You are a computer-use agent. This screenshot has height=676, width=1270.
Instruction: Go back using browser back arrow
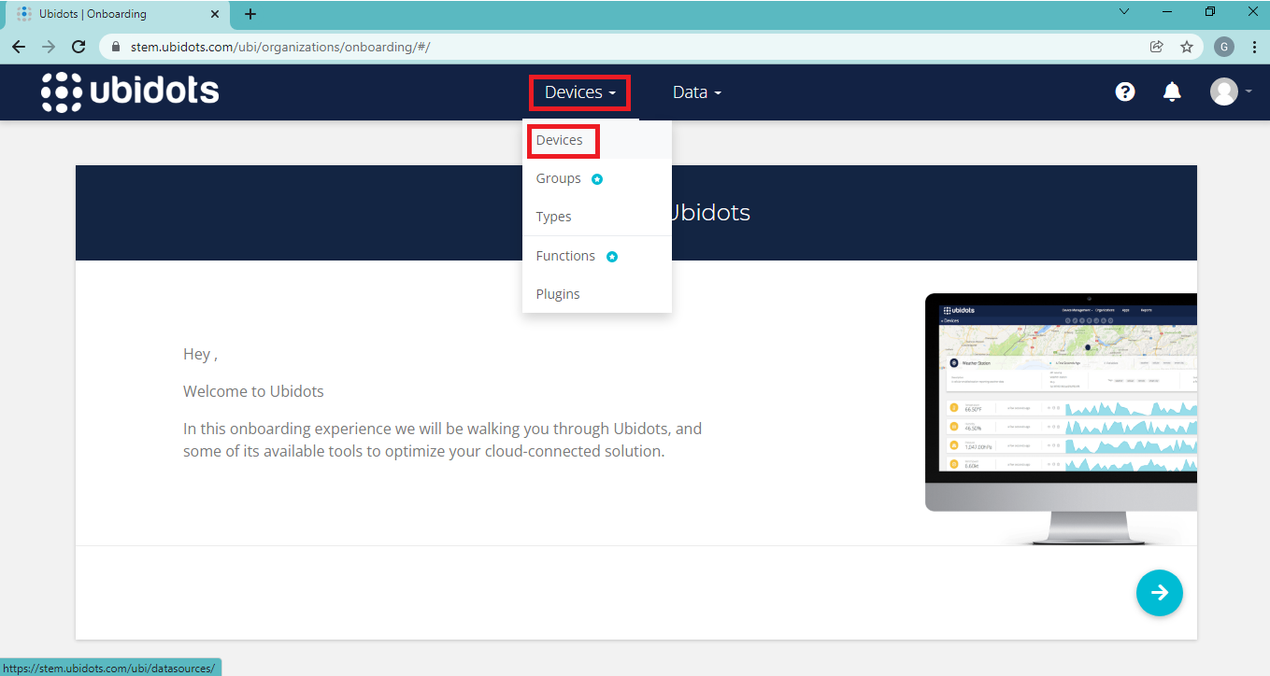click(x=19, y=47)
